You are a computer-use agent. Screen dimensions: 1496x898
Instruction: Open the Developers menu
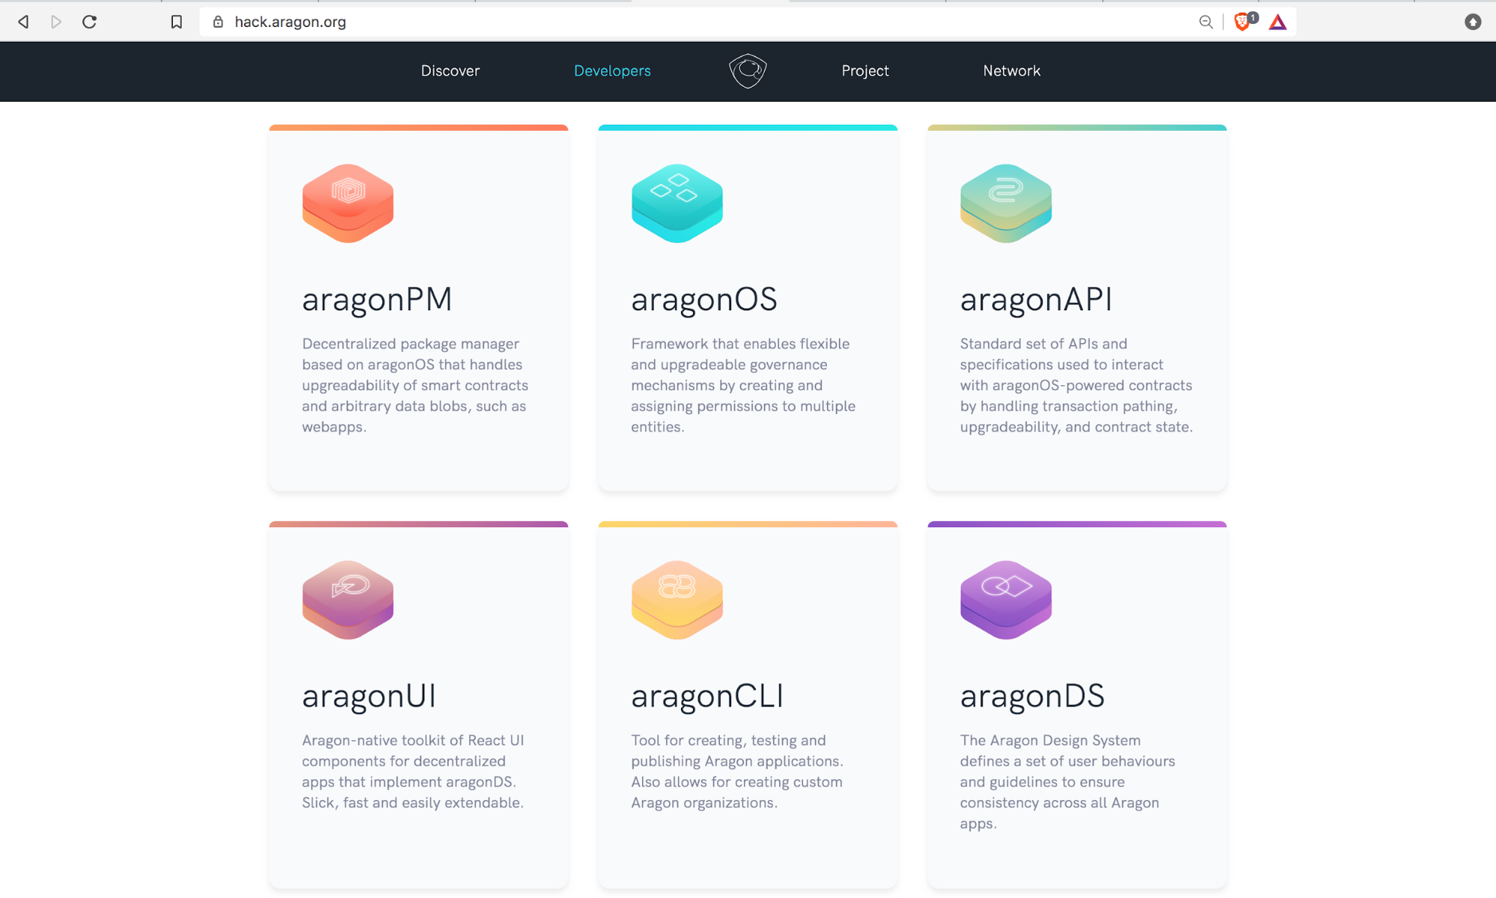pos(612,71)
